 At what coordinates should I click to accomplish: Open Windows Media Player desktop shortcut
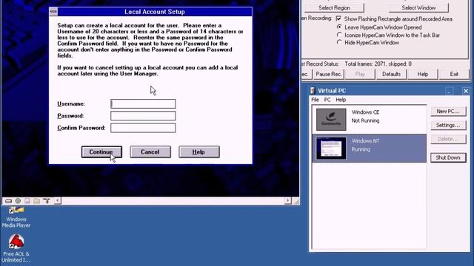16,218
